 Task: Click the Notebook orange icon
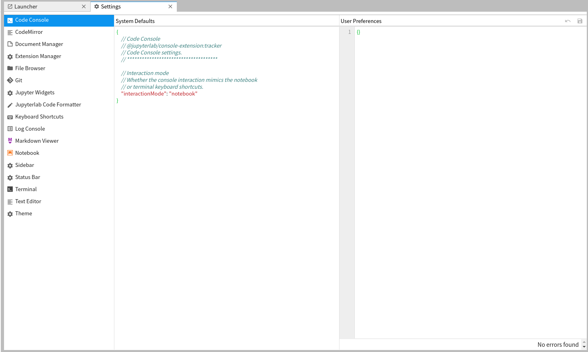(x=10, y=153)
